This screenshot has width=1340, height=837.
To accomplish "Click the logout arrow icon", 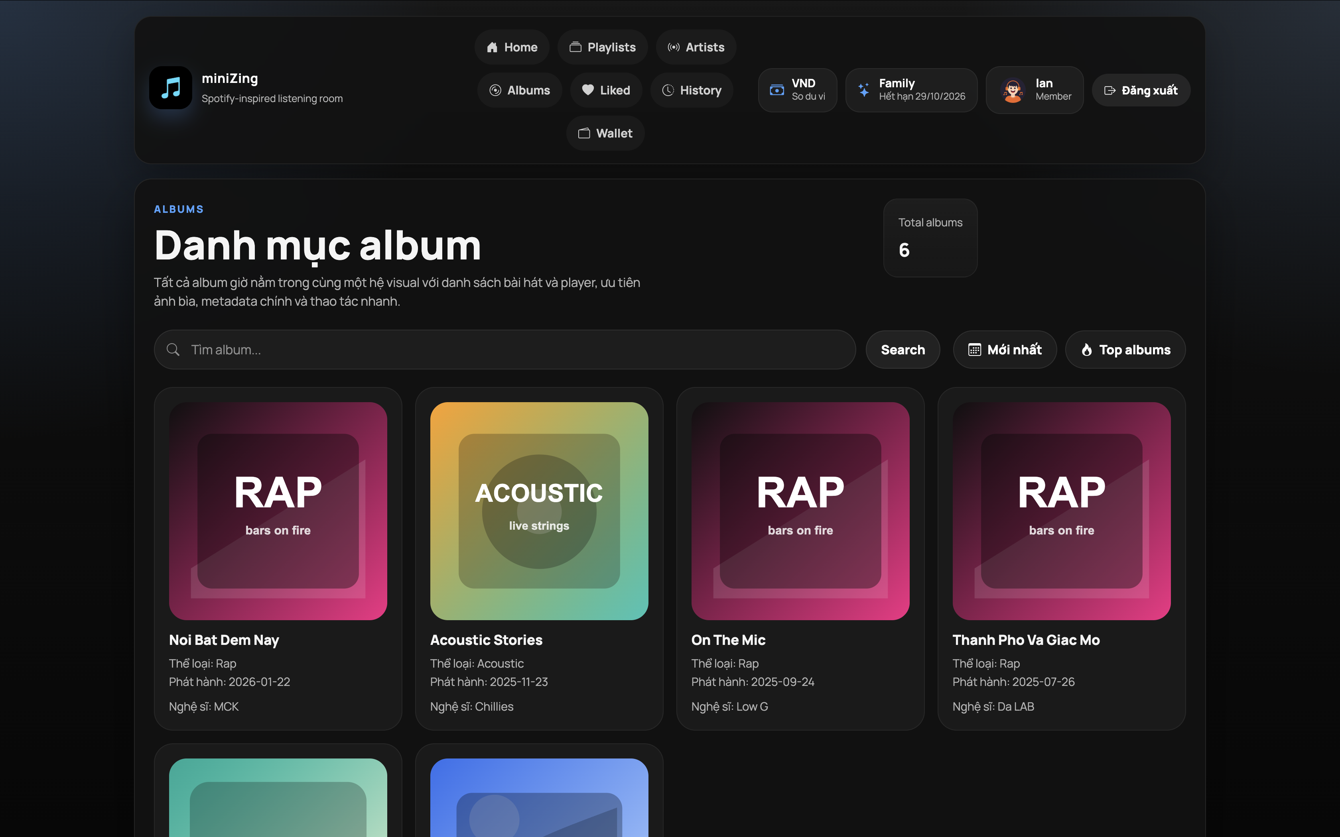I will click(x=1109, y=90).
